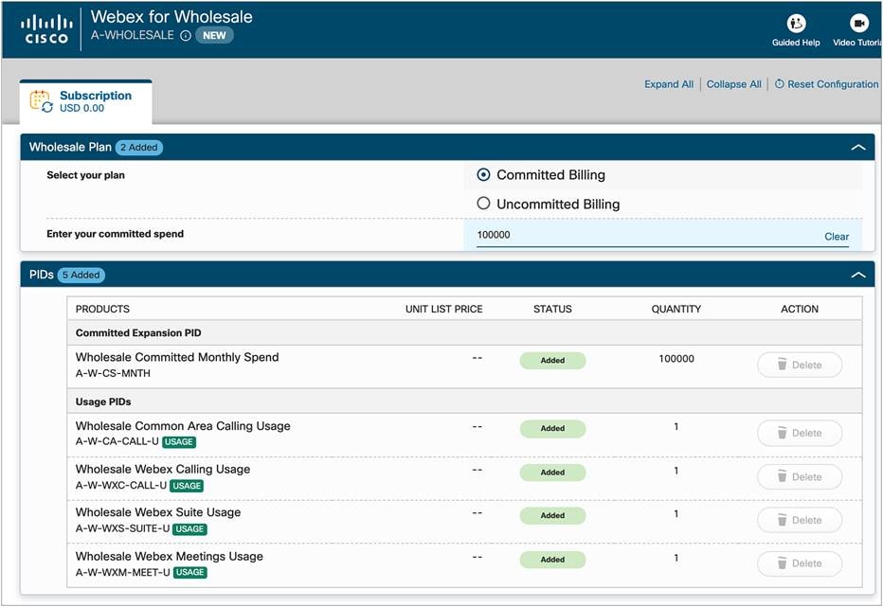Open Guided Help icon
Screen dimensions: 883x607
(x=796, y=23)
